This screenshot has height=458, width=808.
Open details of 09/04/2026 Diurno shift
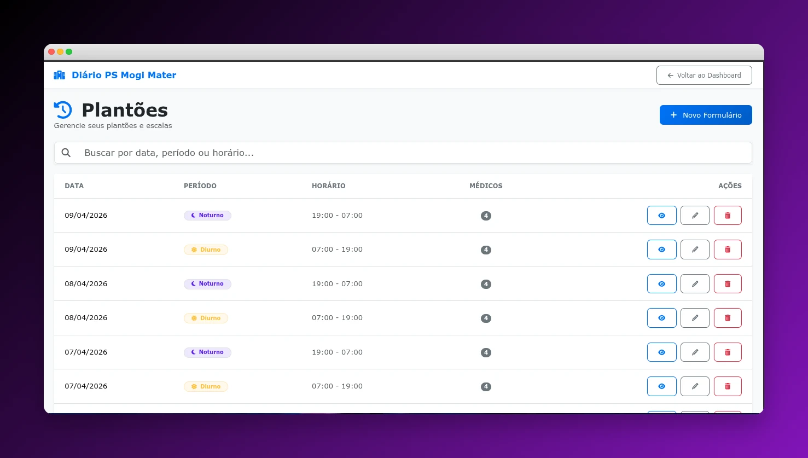pyautogui.click(x=661, y=250)
